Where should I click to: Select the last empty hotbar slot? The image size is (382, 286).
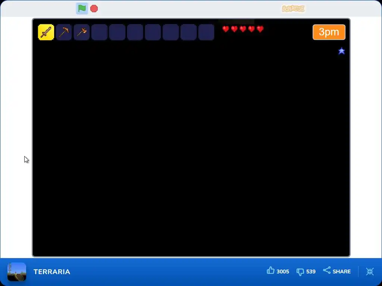206,32
